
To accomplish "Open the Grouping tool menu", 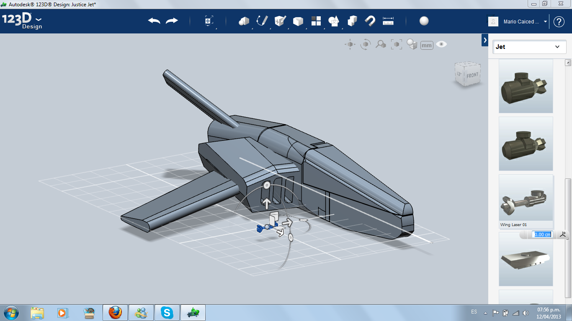I will pos(334,21).
